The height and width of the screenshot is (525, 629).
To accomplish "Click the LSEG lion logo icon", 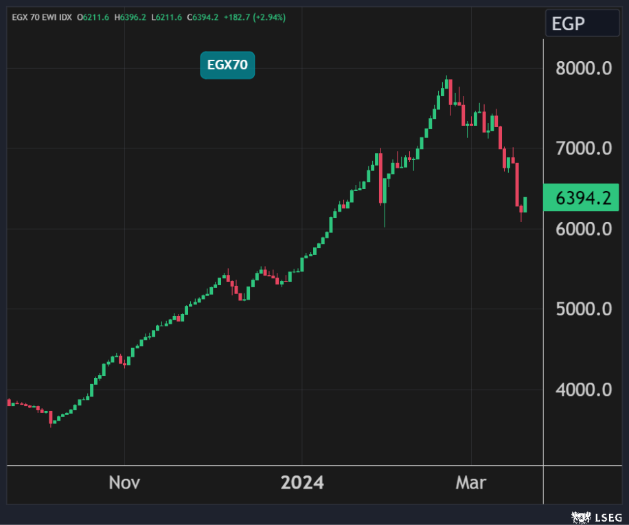I will click(579, 515).
